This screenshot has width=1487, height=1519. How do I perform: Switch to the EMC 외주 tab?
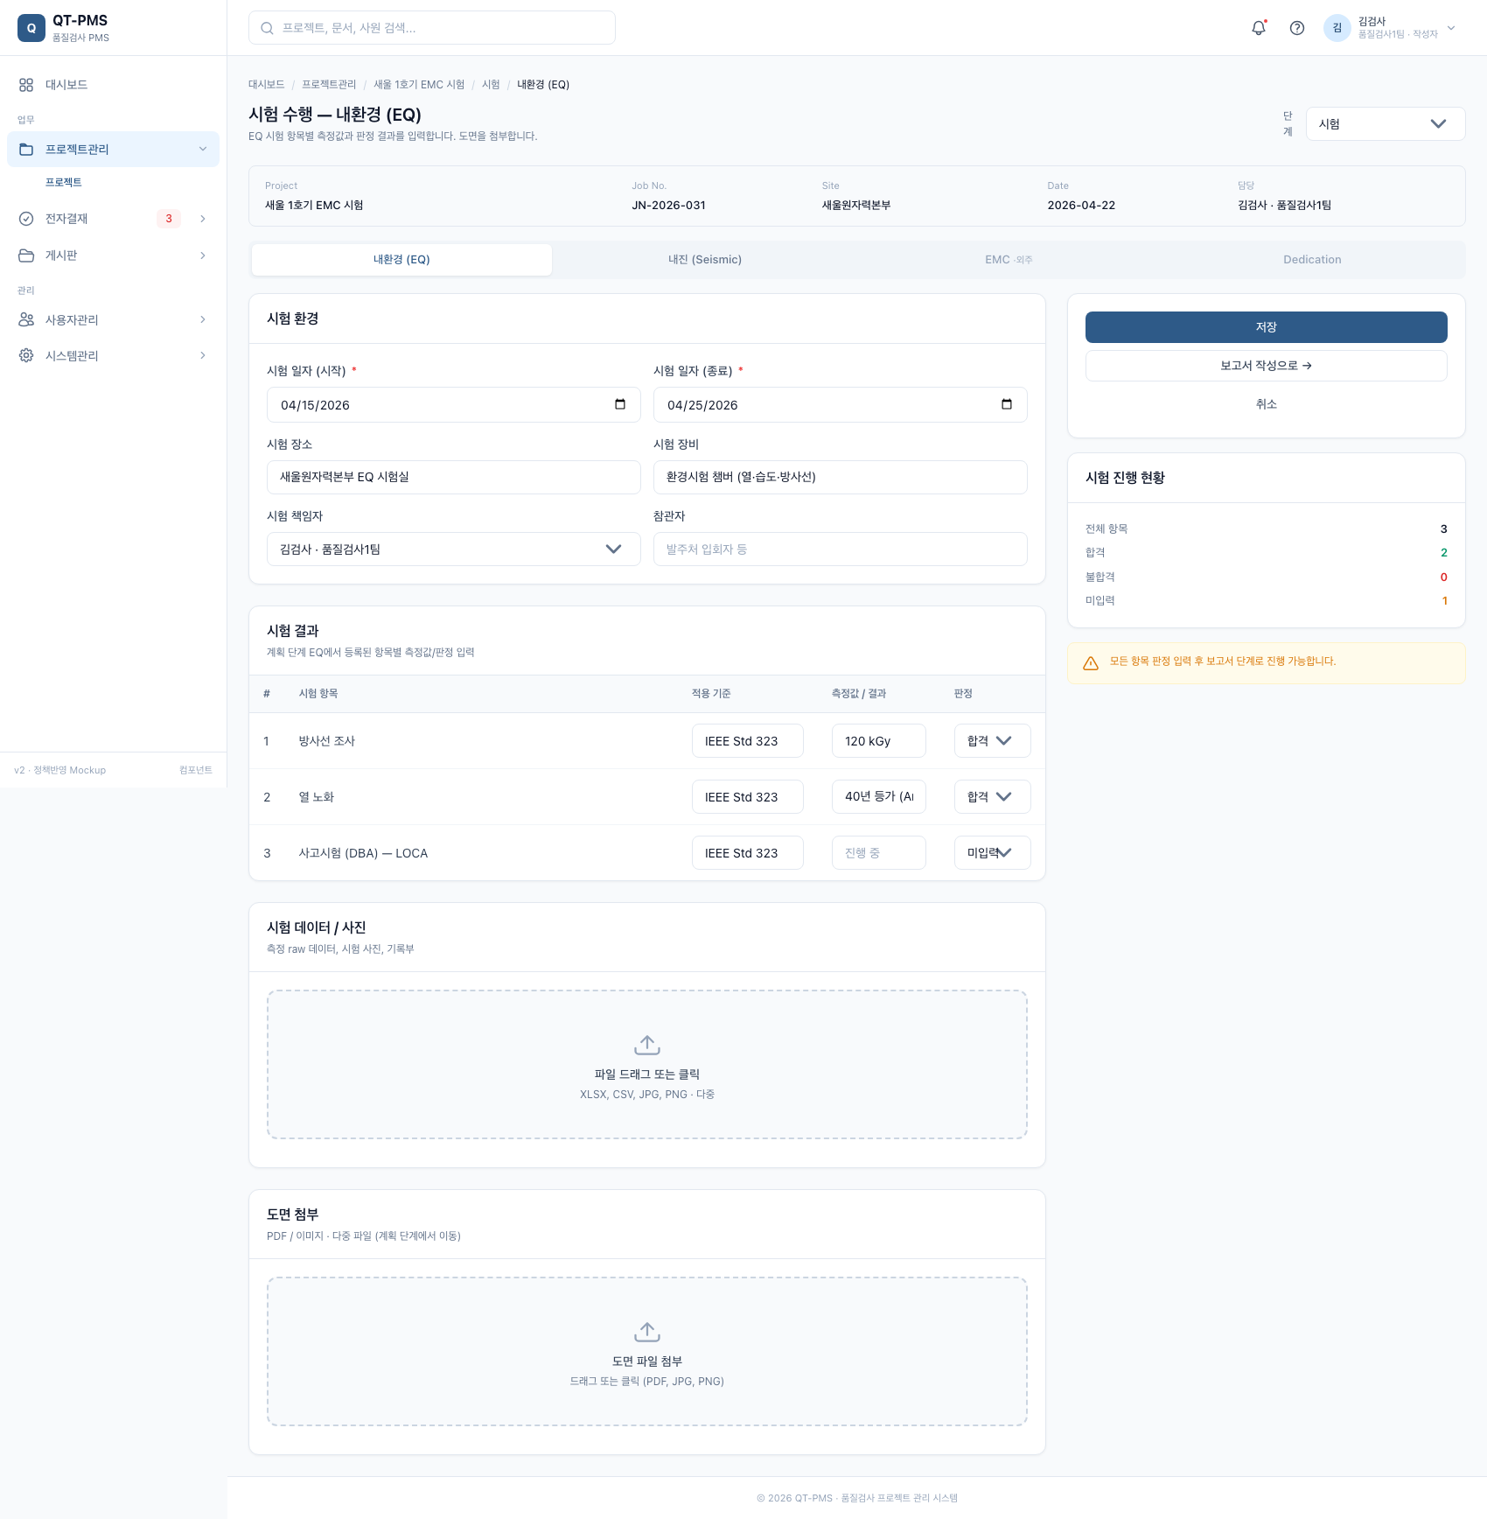point(1009,260)
